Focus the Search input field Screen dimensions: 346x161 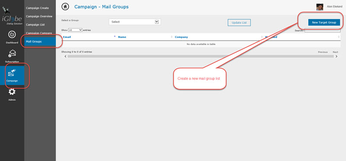pyautogui.click(x=322, y=30)
